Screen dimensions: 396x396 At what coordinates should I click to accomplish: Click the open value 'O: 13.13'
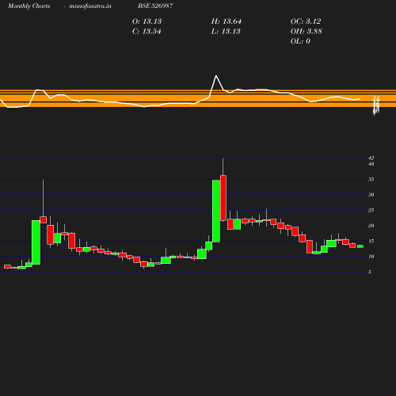pyautogui.click(x=147, y=21)
